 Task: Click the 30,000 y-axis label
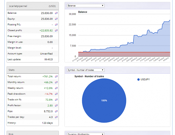(x=72, y=14)
